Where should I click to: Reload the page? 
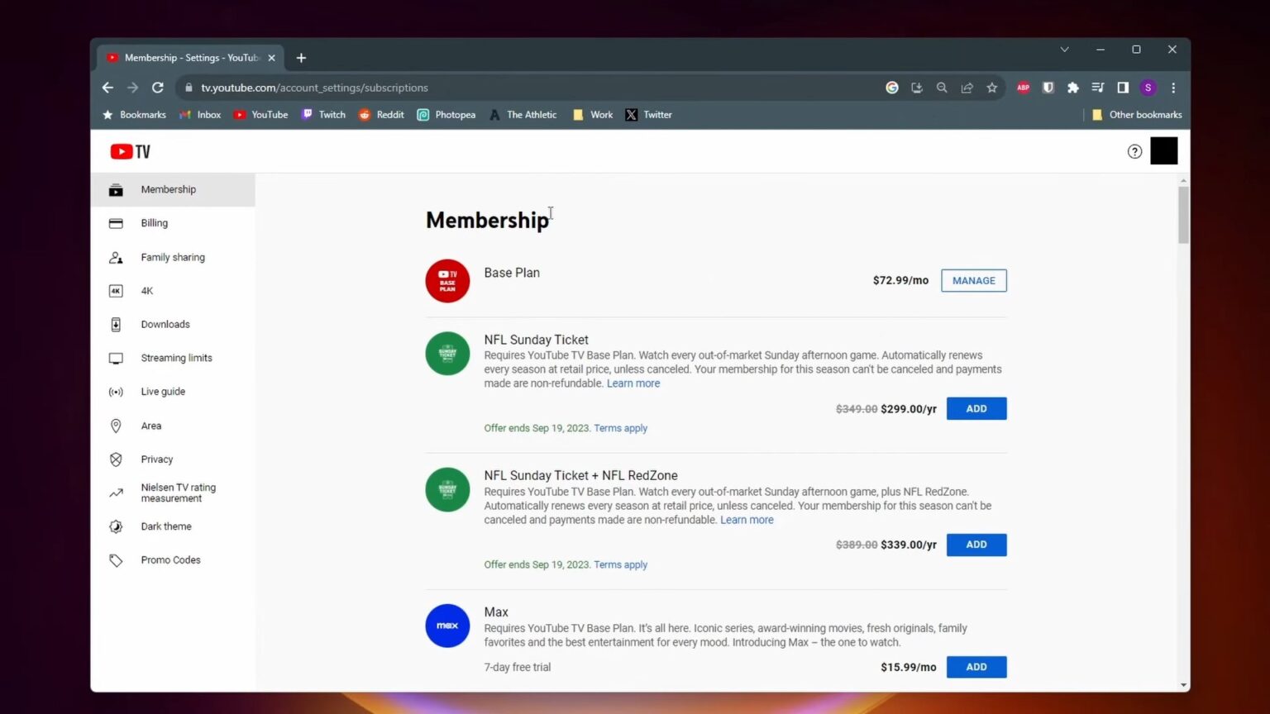(x=158, y=88)
